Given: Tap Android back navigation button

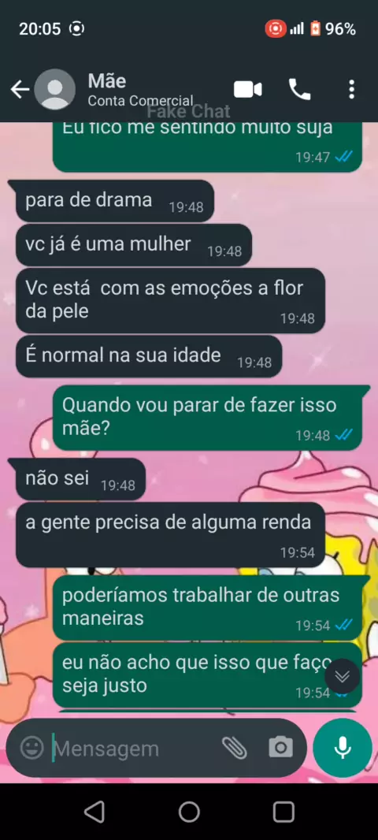Looking at the screenshot, I should 94,812.
